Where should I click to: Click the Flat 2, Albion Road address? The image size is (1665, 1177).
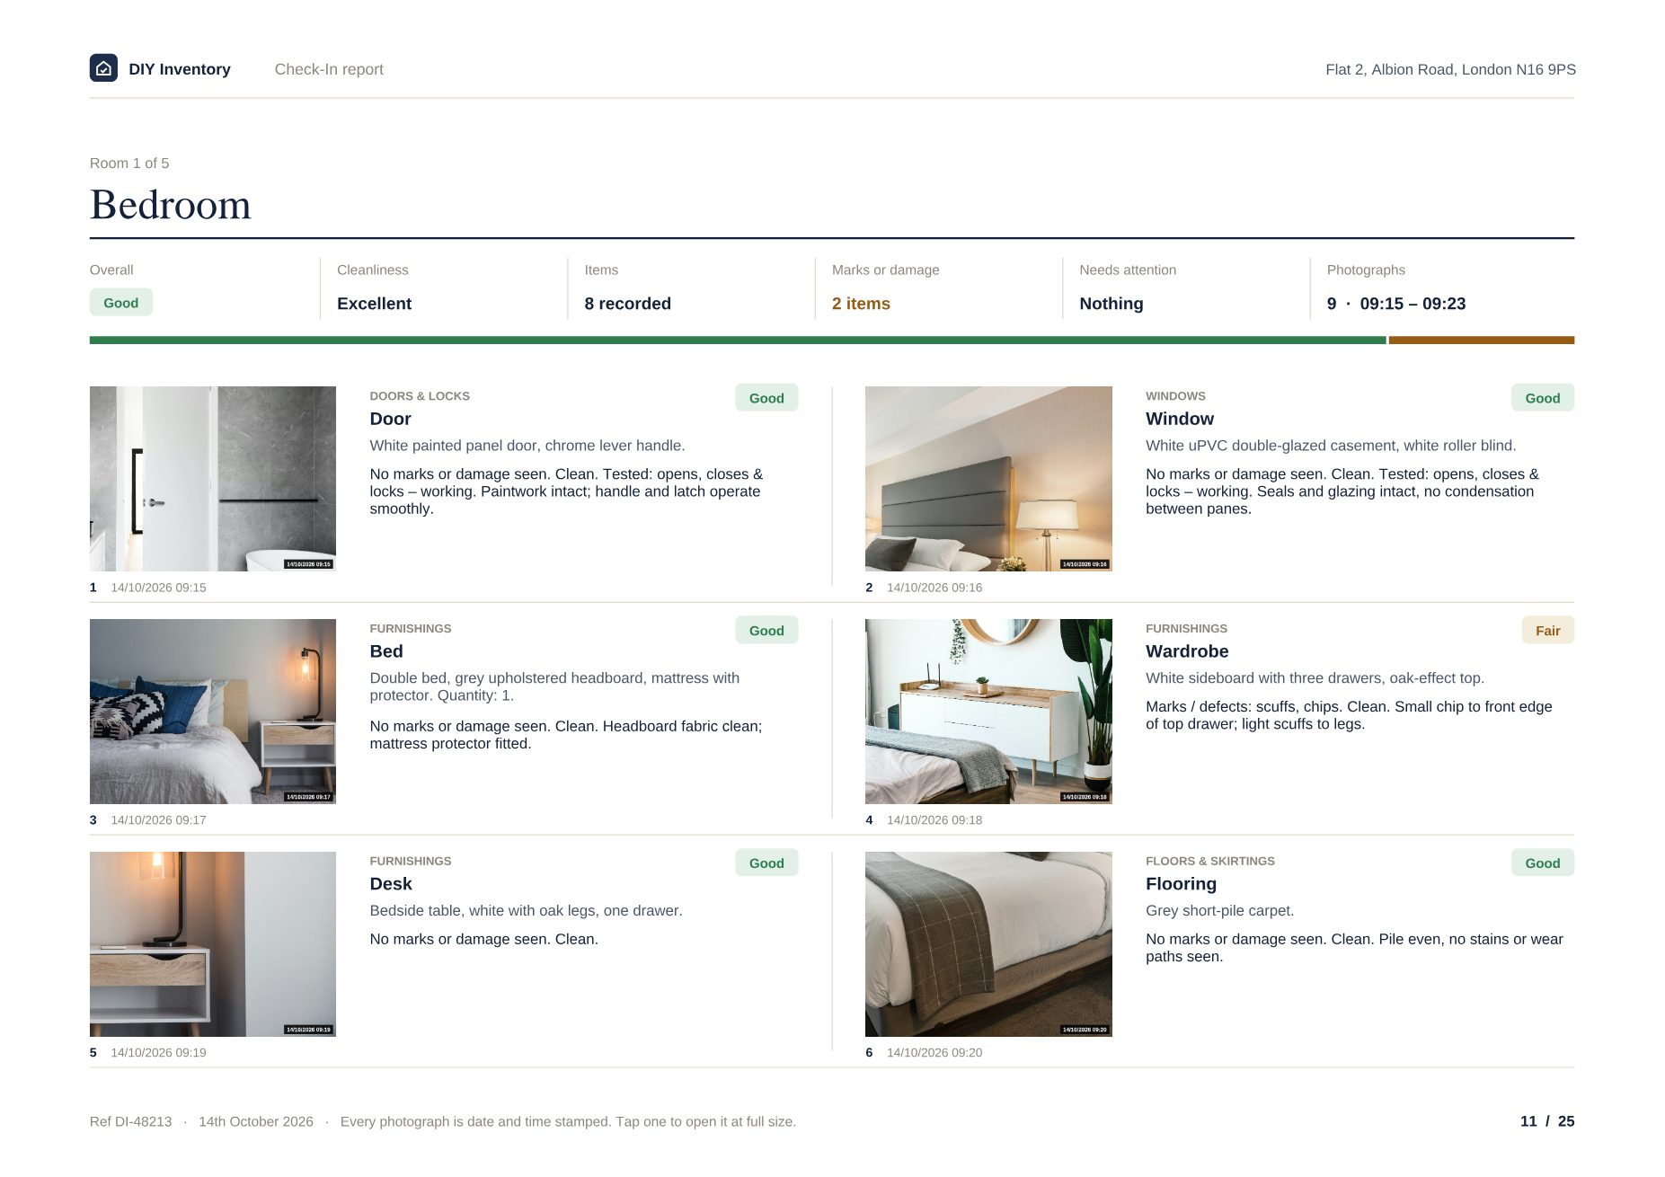tap(1450, 69)
